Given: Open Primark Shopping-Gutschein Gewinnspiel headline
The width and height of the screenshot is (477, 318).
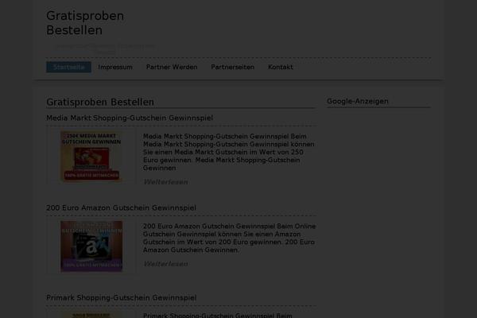Looking at the screenshot, I should pyautogui.click(x=122, y=297).
